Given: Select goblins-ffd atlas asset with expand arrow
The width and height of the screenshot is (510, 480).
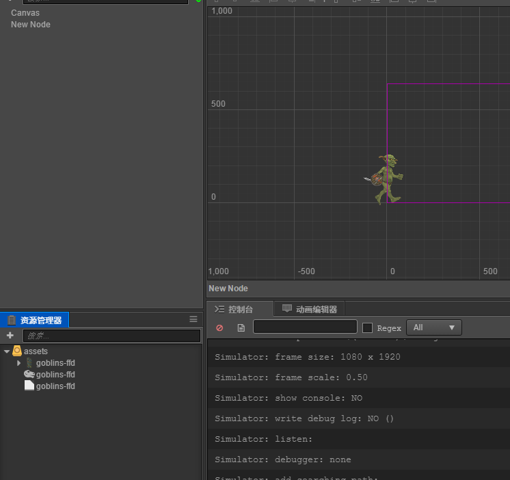Looking at the screenshot, I should coord(51,362).
